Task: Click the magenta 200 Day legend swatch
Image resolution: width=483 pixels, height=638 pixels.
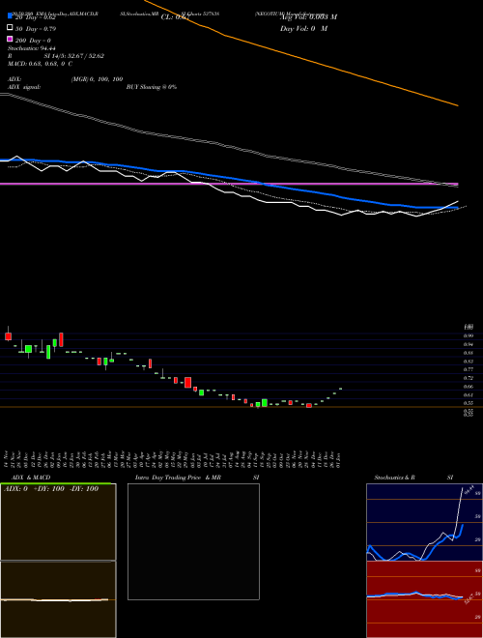Action: (10, 39)
